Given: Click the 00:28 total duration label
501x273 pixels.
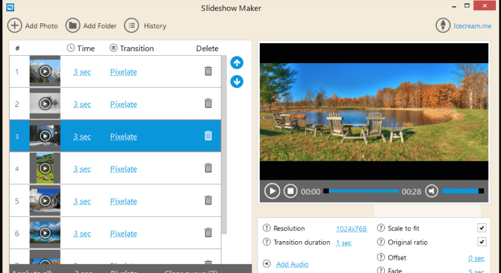Looking at the screenshot, I should pyautogui.click(x=411, y=192).
